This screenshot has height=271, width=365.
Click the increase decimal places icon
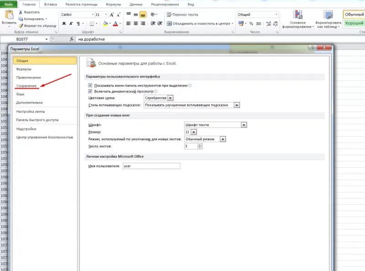coord(268,24)
